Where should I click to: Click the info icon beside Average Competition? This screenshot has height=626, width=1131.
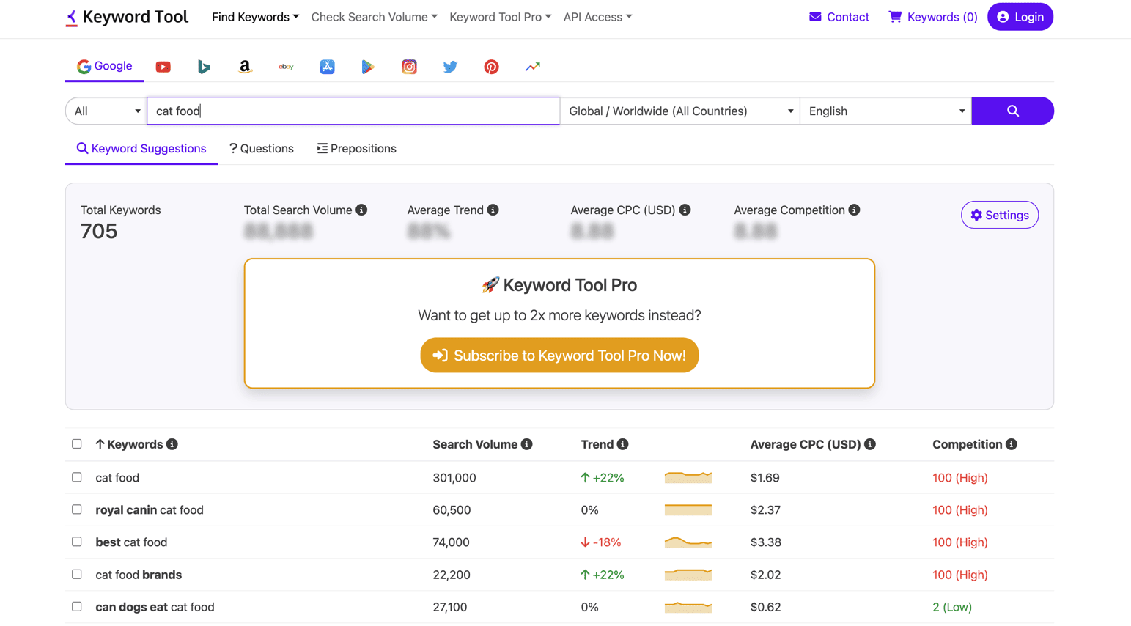[x=854, y=210]
